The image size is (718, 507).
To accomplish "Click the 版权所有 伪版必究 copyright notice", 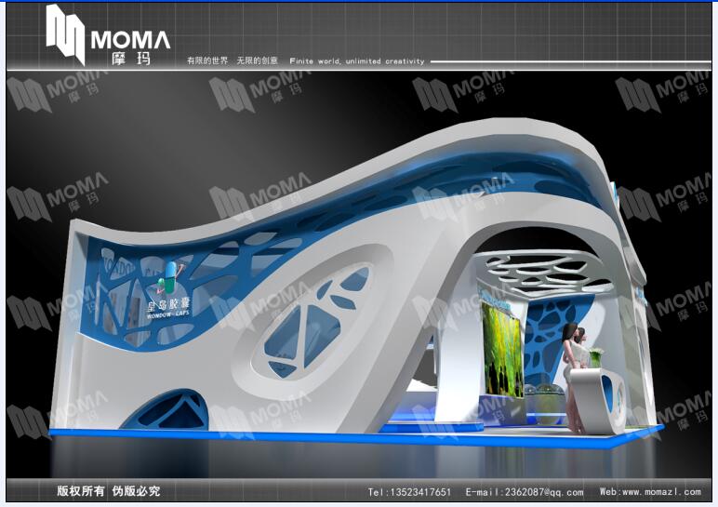I will click(109, 491).
